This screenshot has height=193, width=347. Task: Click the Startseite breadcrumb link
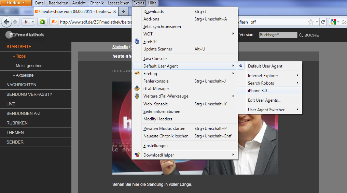(x=120, y=47)
